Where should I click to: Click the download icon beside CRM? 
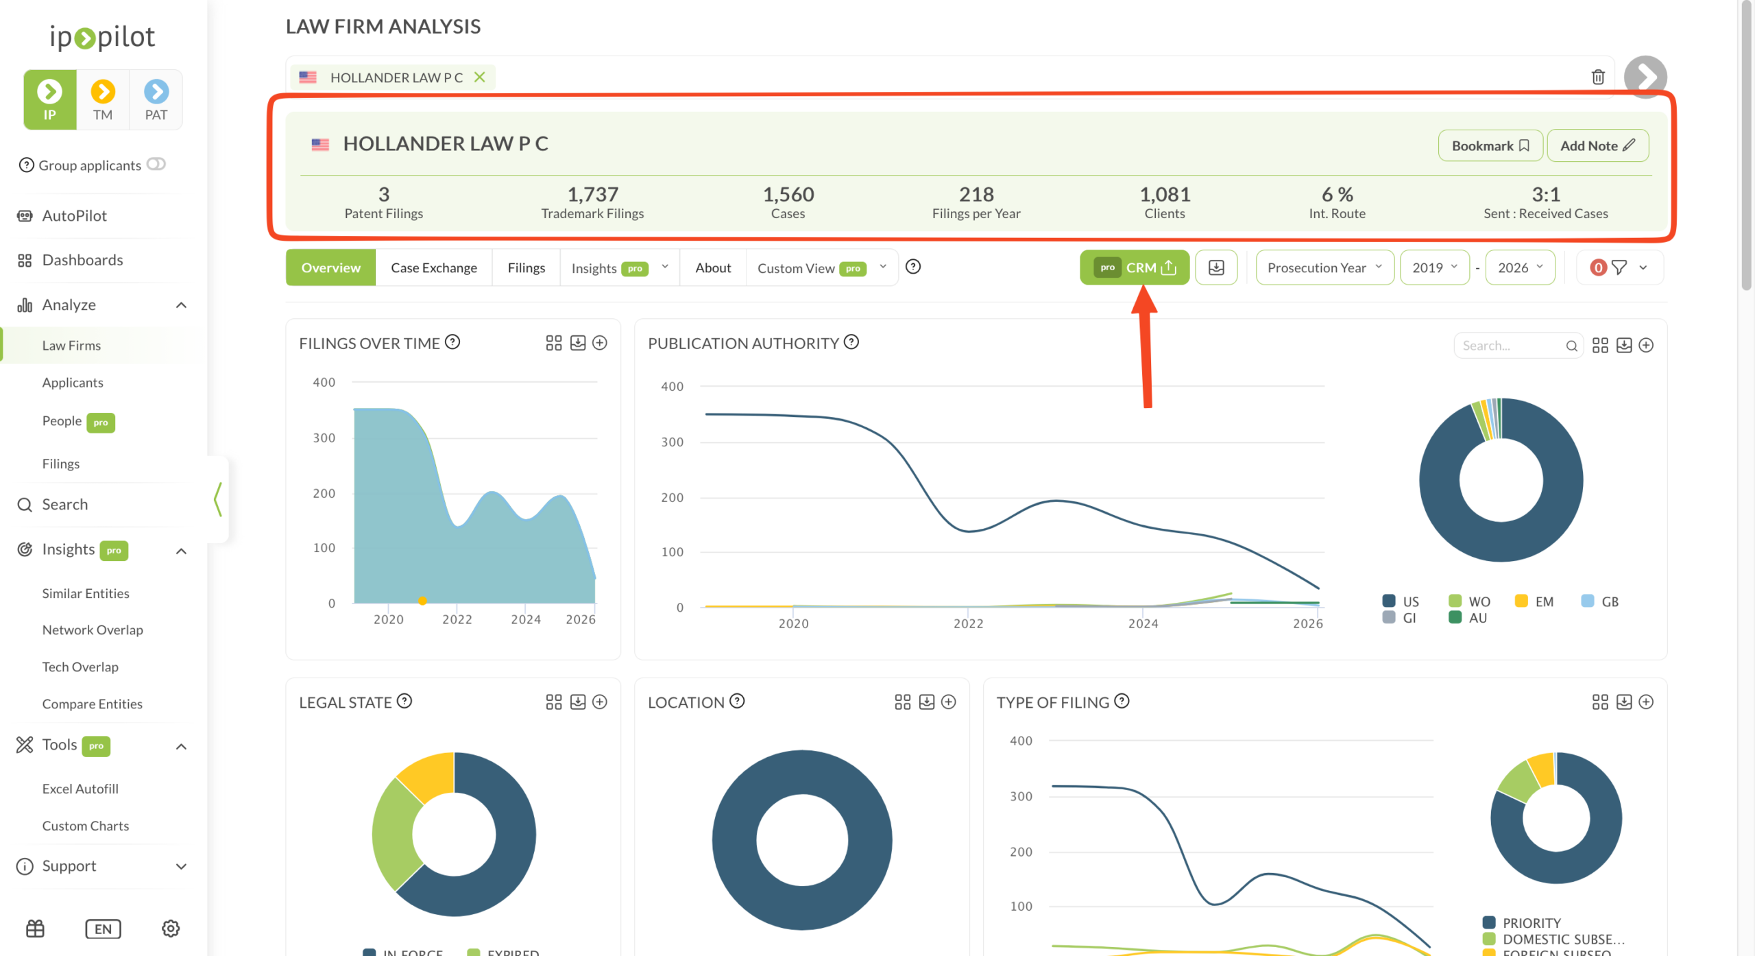tap(1216, 267)
